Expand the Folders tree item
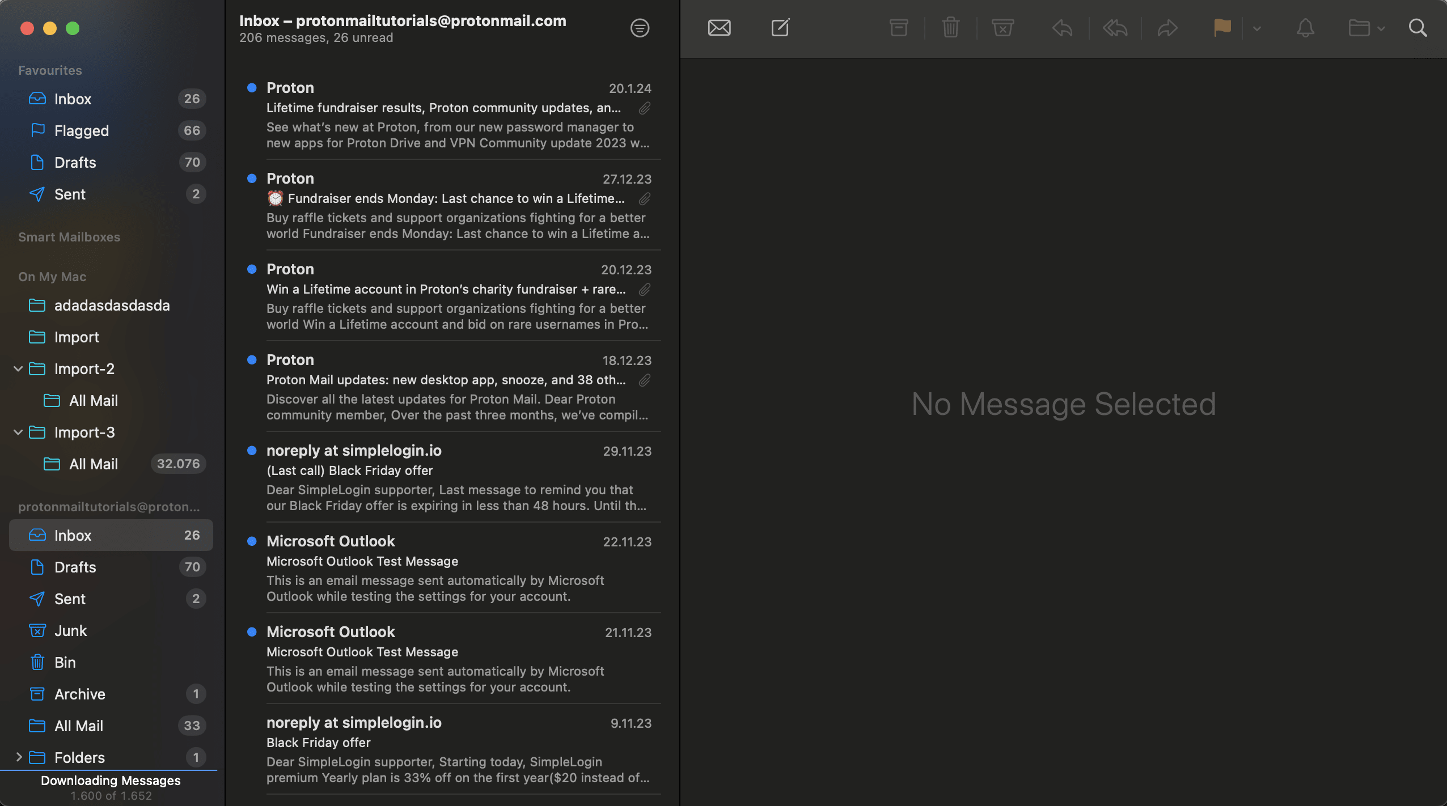The height and width of the screenshot is (806, 1447). [19, 757]
